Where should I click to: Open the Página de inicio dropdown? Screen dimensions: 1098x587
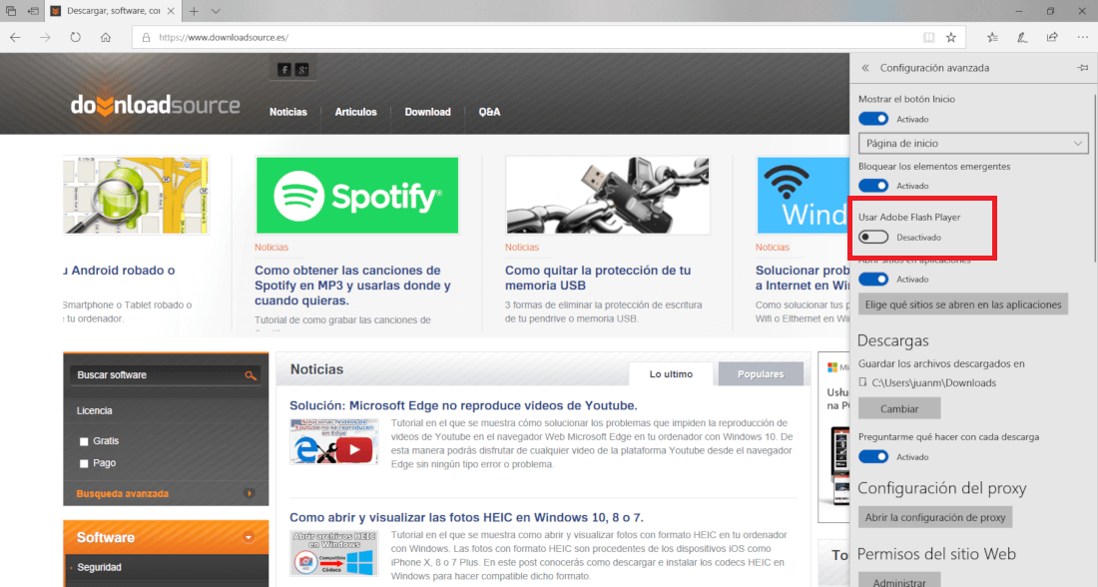pos(973,144)
